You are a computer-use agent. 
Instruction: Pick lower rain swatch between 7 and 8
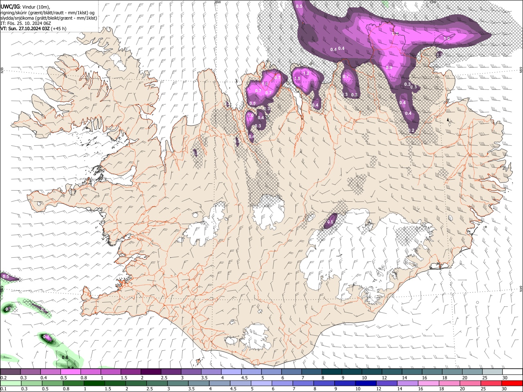tap(303, 383)
